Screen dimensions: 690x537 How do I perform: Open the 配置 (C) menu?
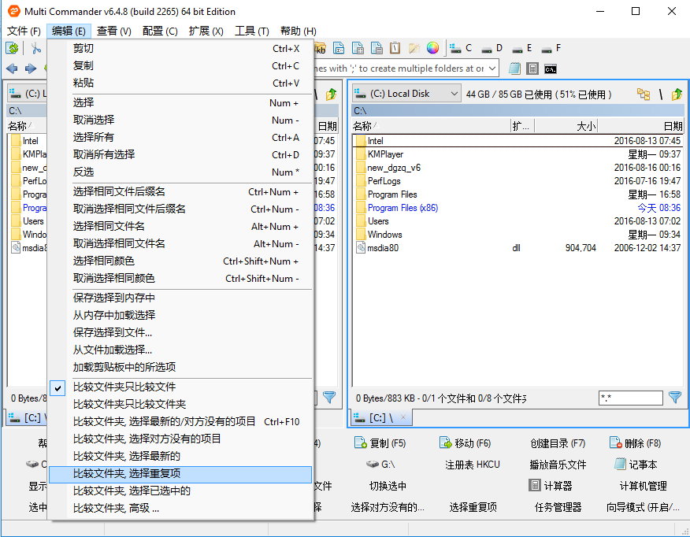coord(160,31)
